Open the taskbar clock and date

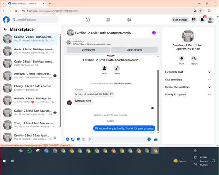coord(204,161)
